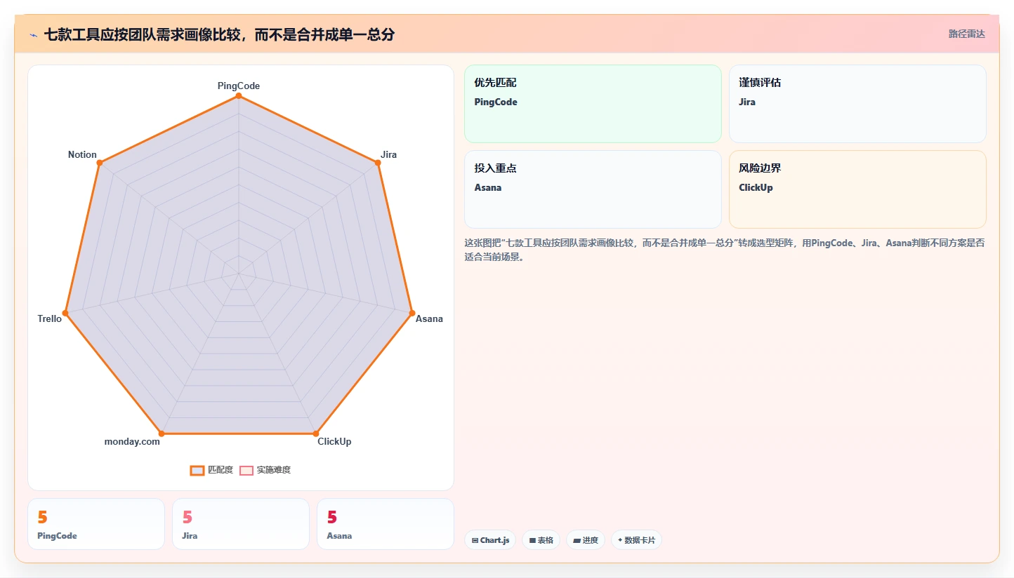Click the ClickUp axis label on radar
Viewport: 1014px width, 578px height.
(x=334, y=441)
